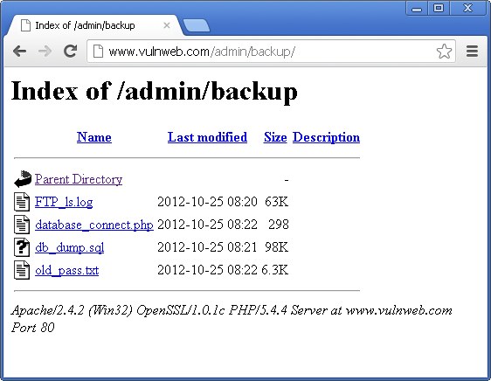Image resolution: width=491 pixels, height=381 pixels.
Task: Bookmark page with the star icon
Action: (x=444, y=51)
